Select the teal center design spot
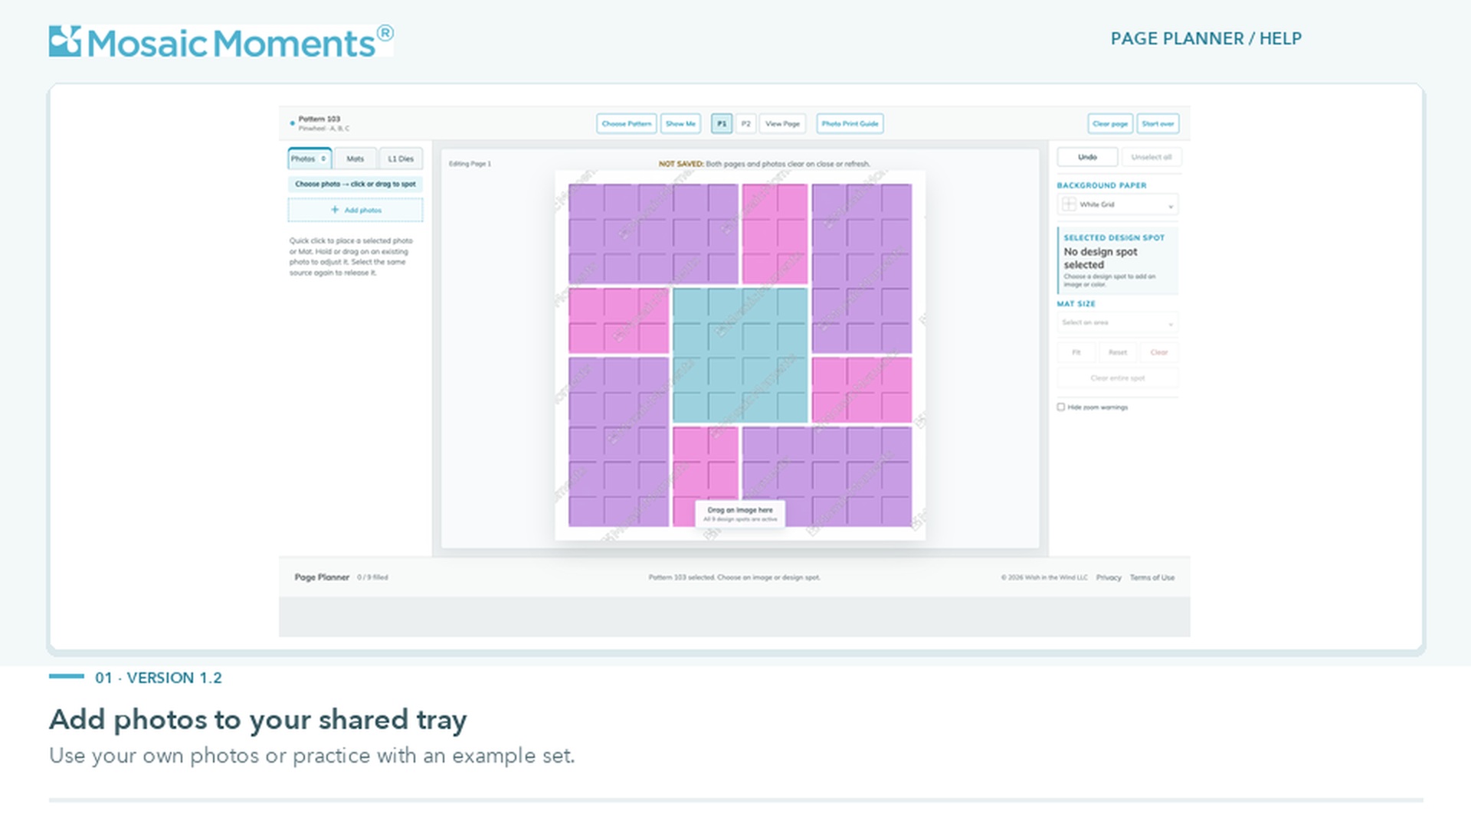1471x827 pixels. pyautogui.click(x=740, y=355)
